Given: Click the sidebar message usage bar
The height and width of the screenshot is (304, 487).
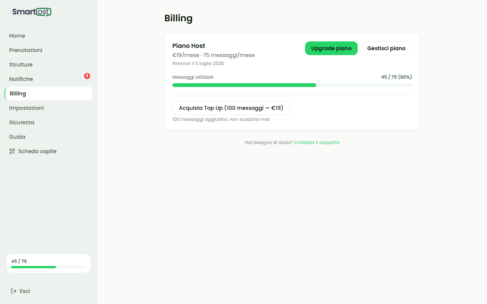Looking at the screenshot, I should pyautogui.click(x=48, y=267).
